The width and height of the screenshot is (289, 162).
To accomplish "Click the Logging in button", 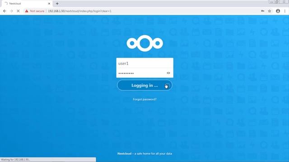I will pos(144,85).
